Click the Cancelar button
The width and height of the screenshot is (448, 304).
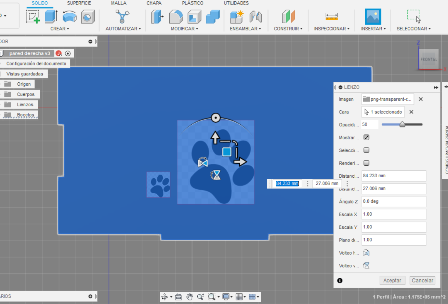pos(422,280)
